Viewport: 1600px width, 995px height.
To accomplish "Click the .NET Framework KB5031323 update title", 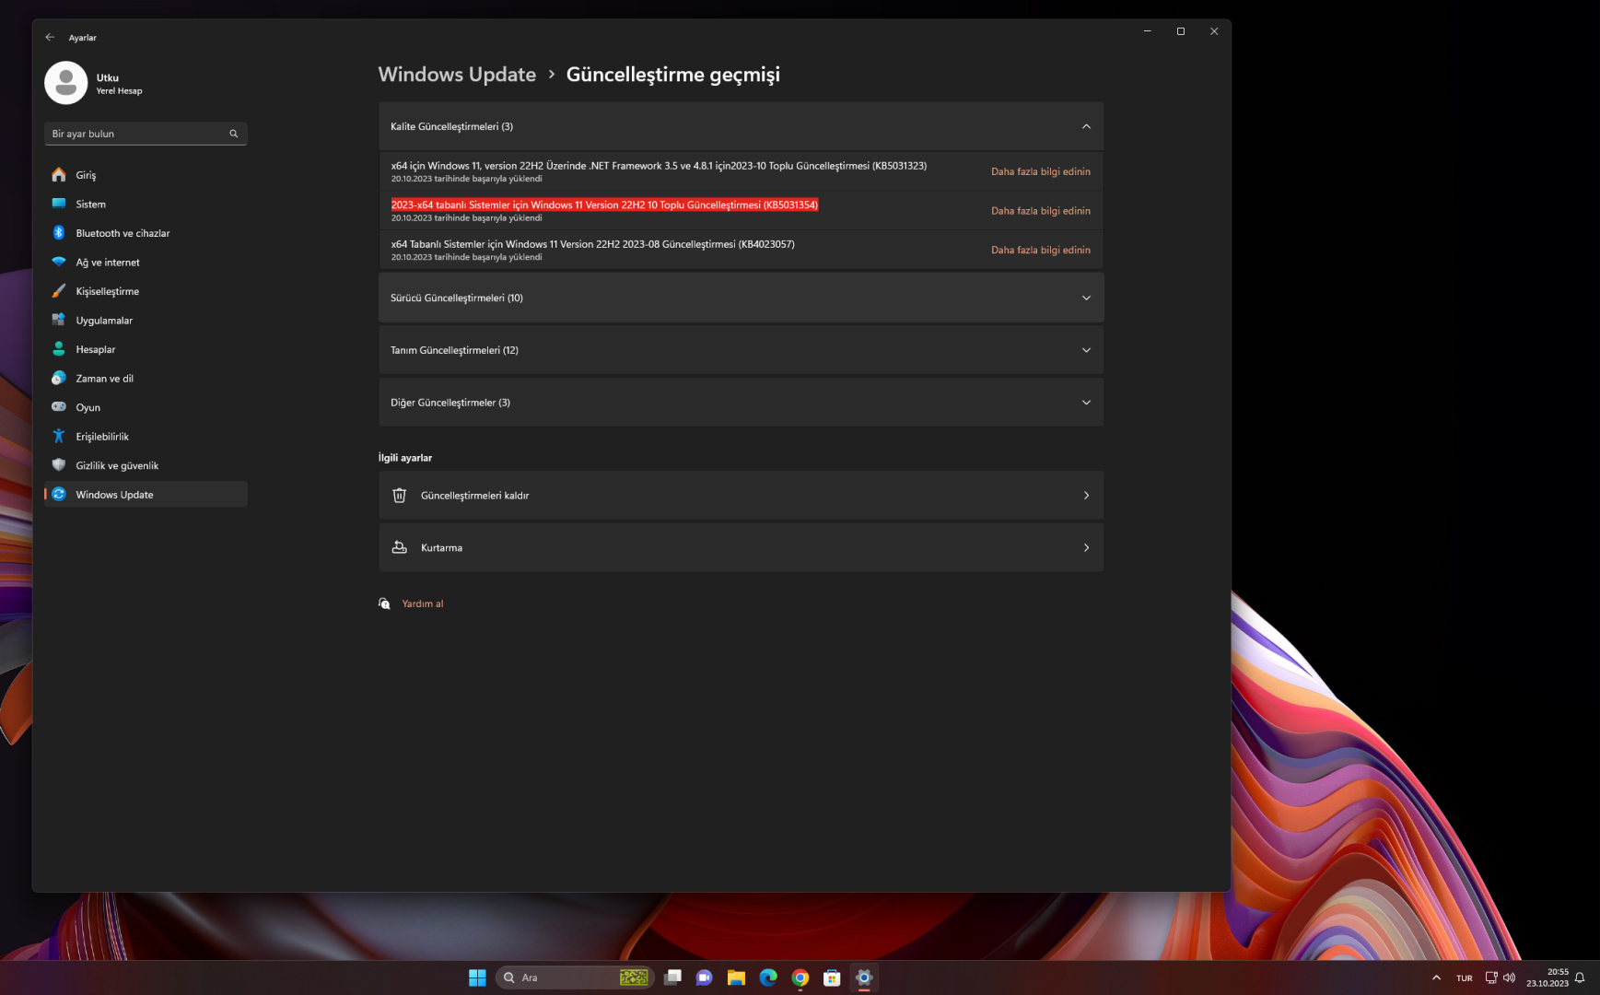I will click(x=659, y=166).
